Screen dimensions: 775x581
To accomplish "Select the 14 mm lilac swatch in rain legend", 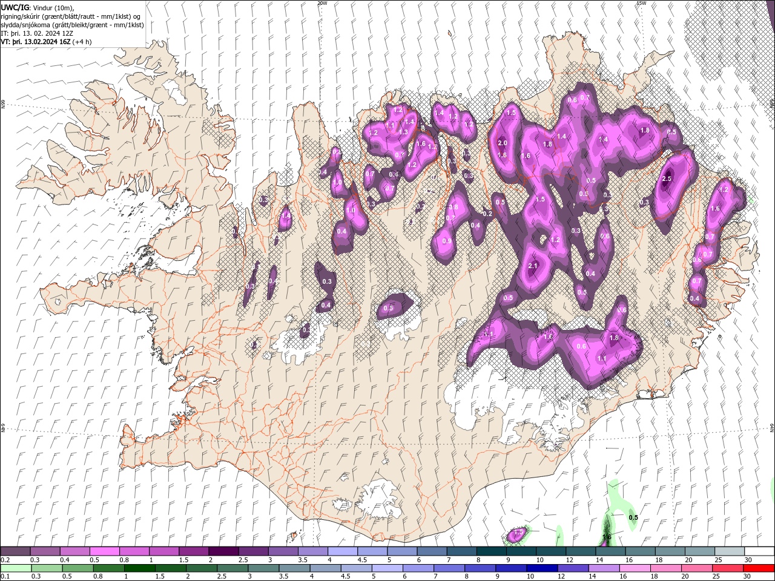I will [x=604, y=568].
